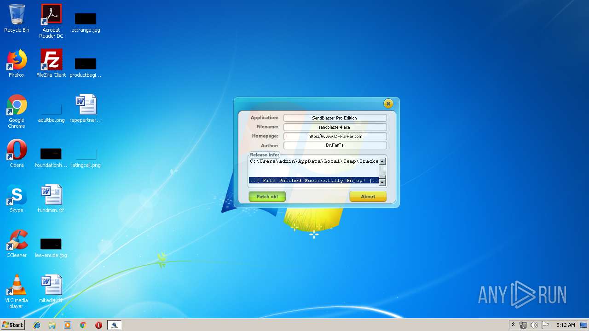Click the Homepage field Dr-FarFar.com URL

pos(335,136)
